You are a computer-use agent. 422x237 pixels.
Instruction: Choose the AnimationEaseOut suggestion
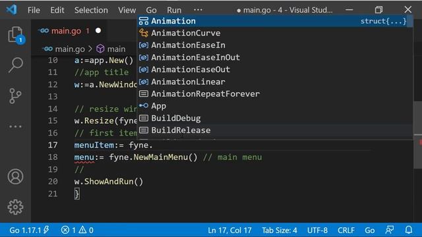click(275, 69)
